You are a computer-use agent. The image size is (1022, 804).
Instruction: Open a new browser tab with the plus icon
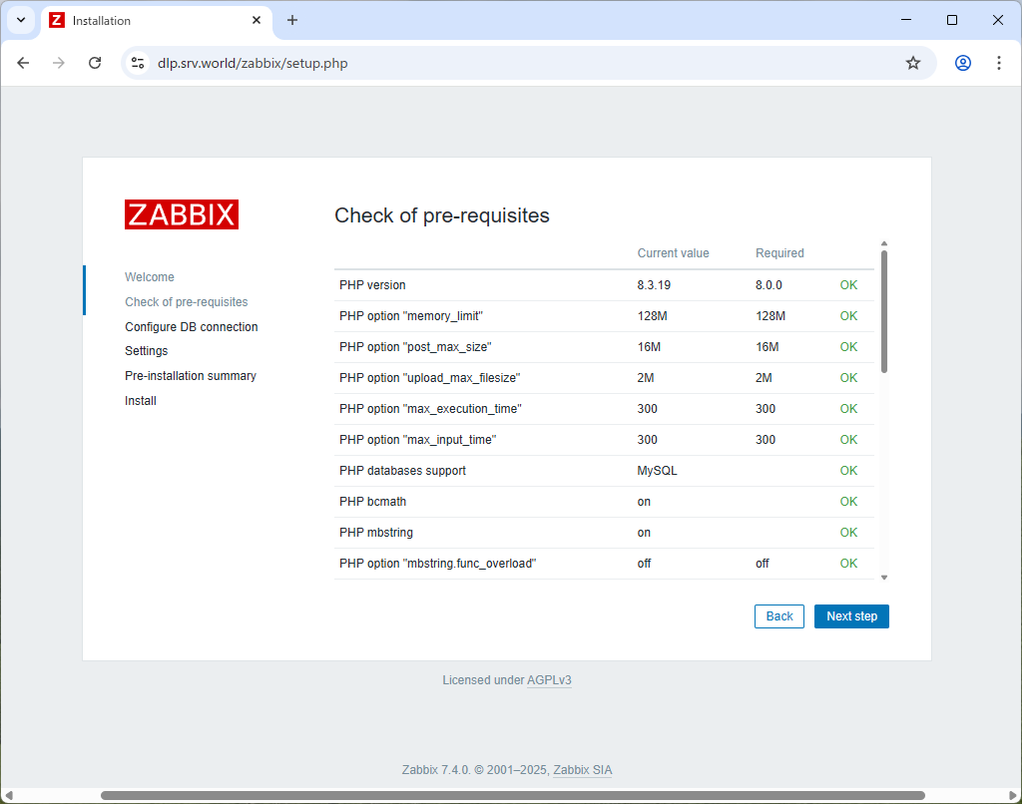[x=291, y=20]
